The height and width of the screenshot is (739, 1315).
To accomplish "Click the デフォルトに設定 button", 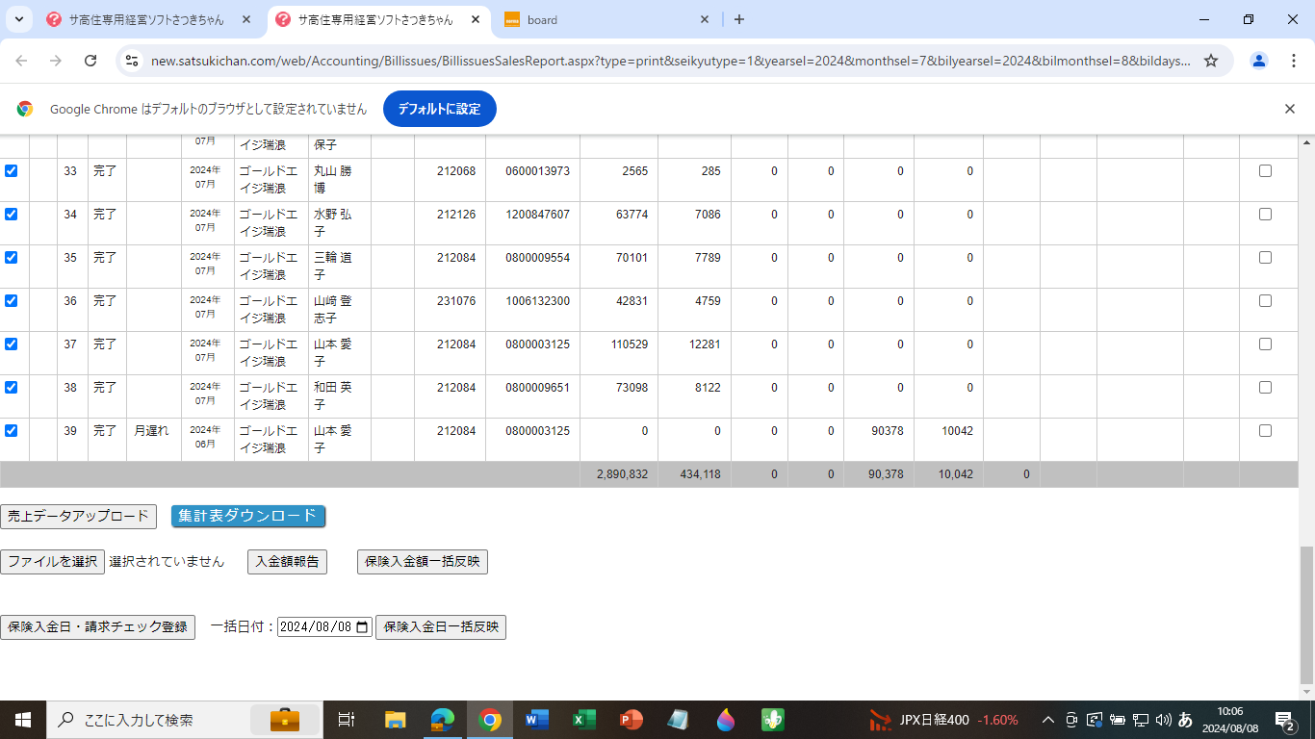I will click(x=439, y=109).
